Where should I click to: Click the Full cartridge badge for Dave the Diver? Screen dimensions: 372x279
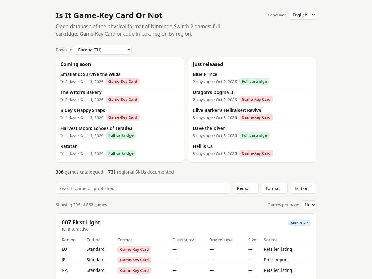pyautogui.click(x=254, y=135)
